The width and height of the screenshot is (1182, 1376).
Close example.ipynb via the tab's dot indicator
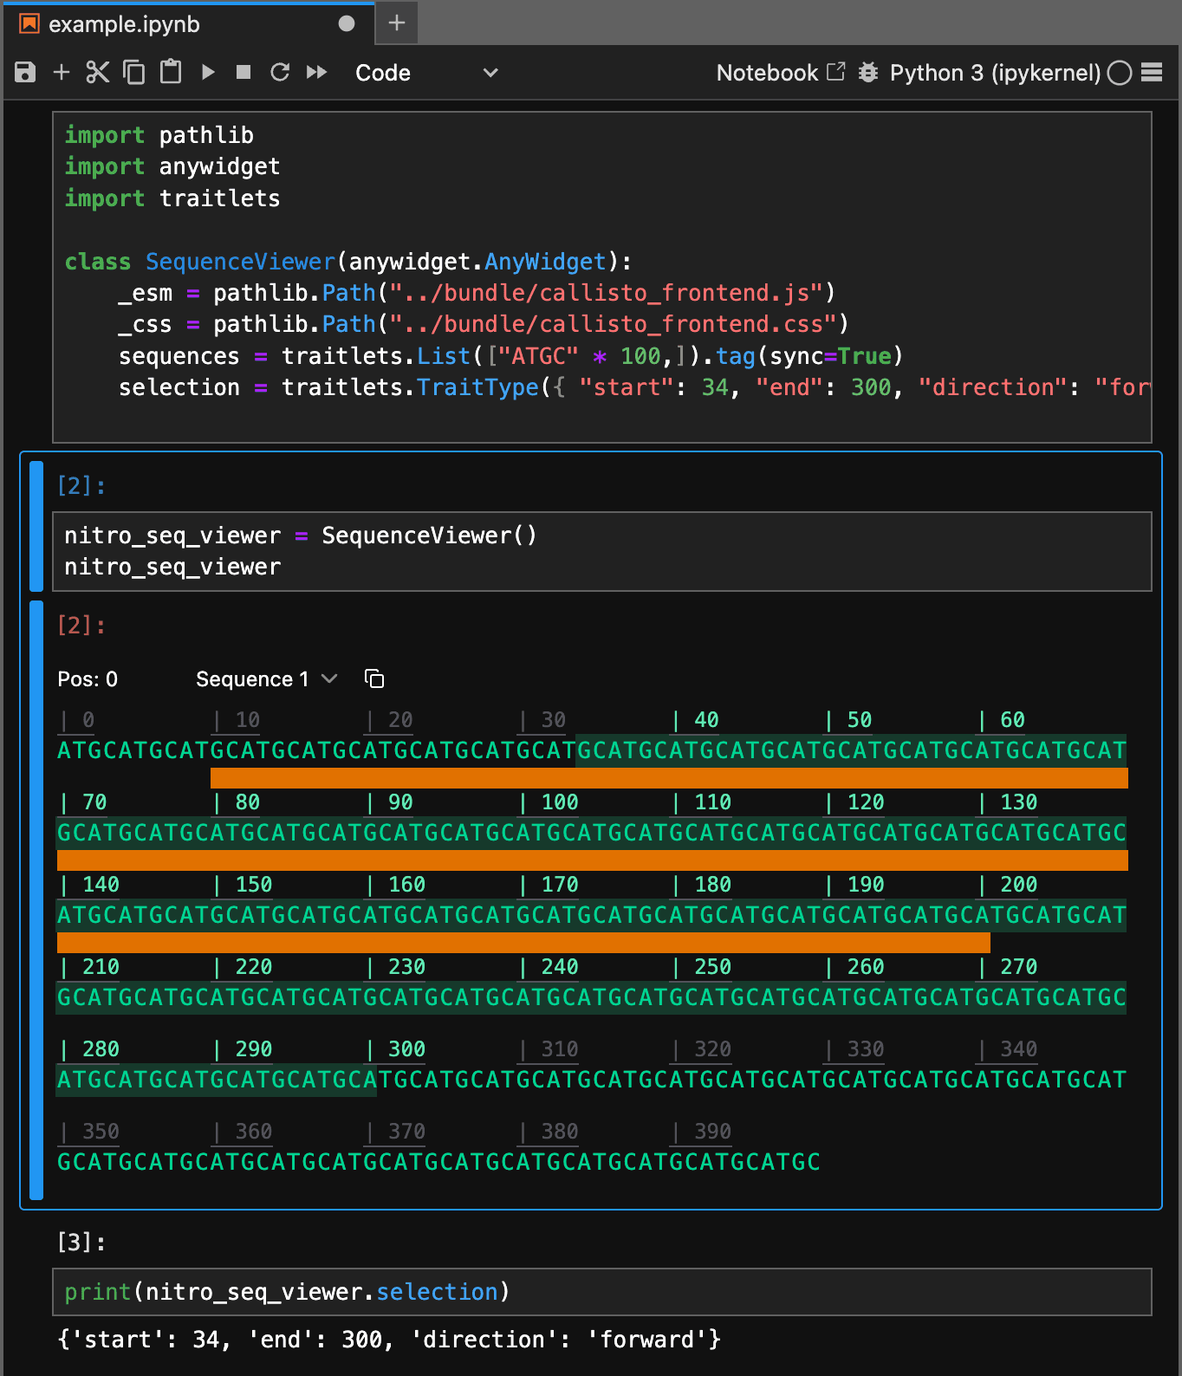click(347, 24)
